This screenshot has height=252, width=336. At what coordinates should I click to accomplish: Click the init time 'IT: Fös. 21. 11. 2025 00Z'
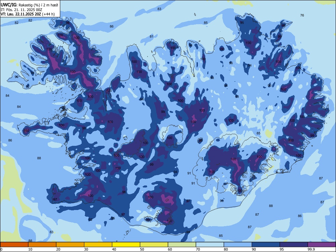click(21, 10)
